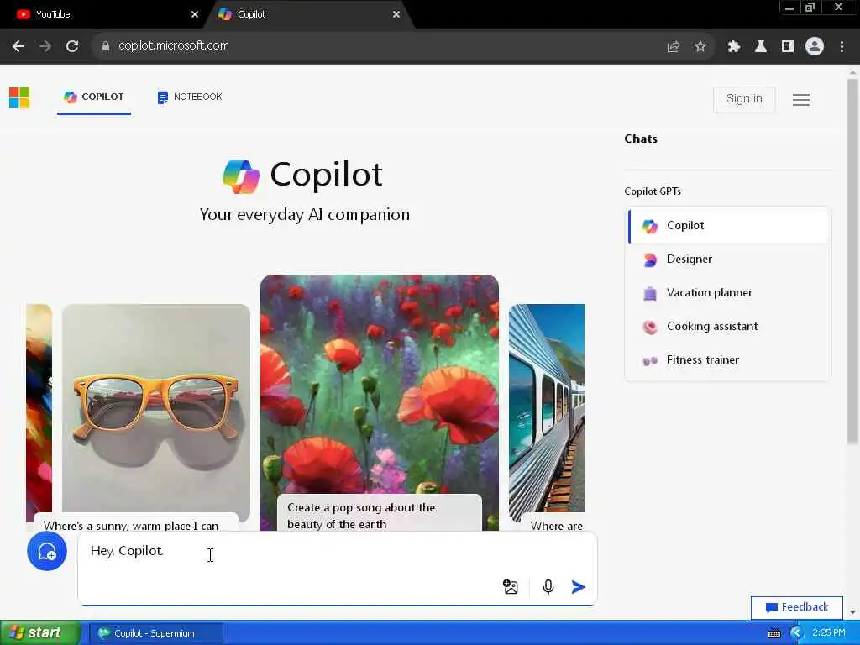Send the message with the arrow icon

coord(578,587)
